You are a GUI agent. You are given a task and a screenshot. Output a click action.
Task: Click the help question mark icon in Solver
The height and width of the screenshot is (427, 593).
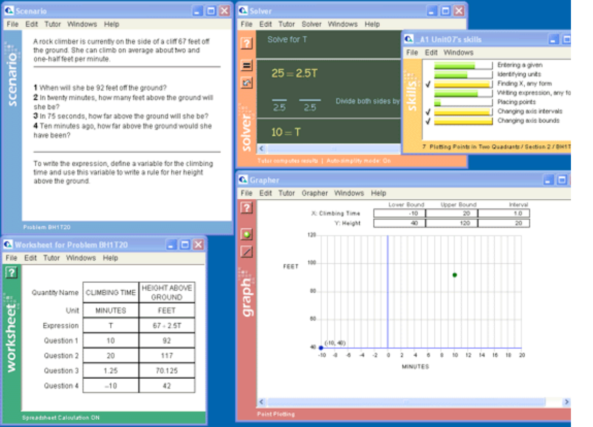[246, 43]
